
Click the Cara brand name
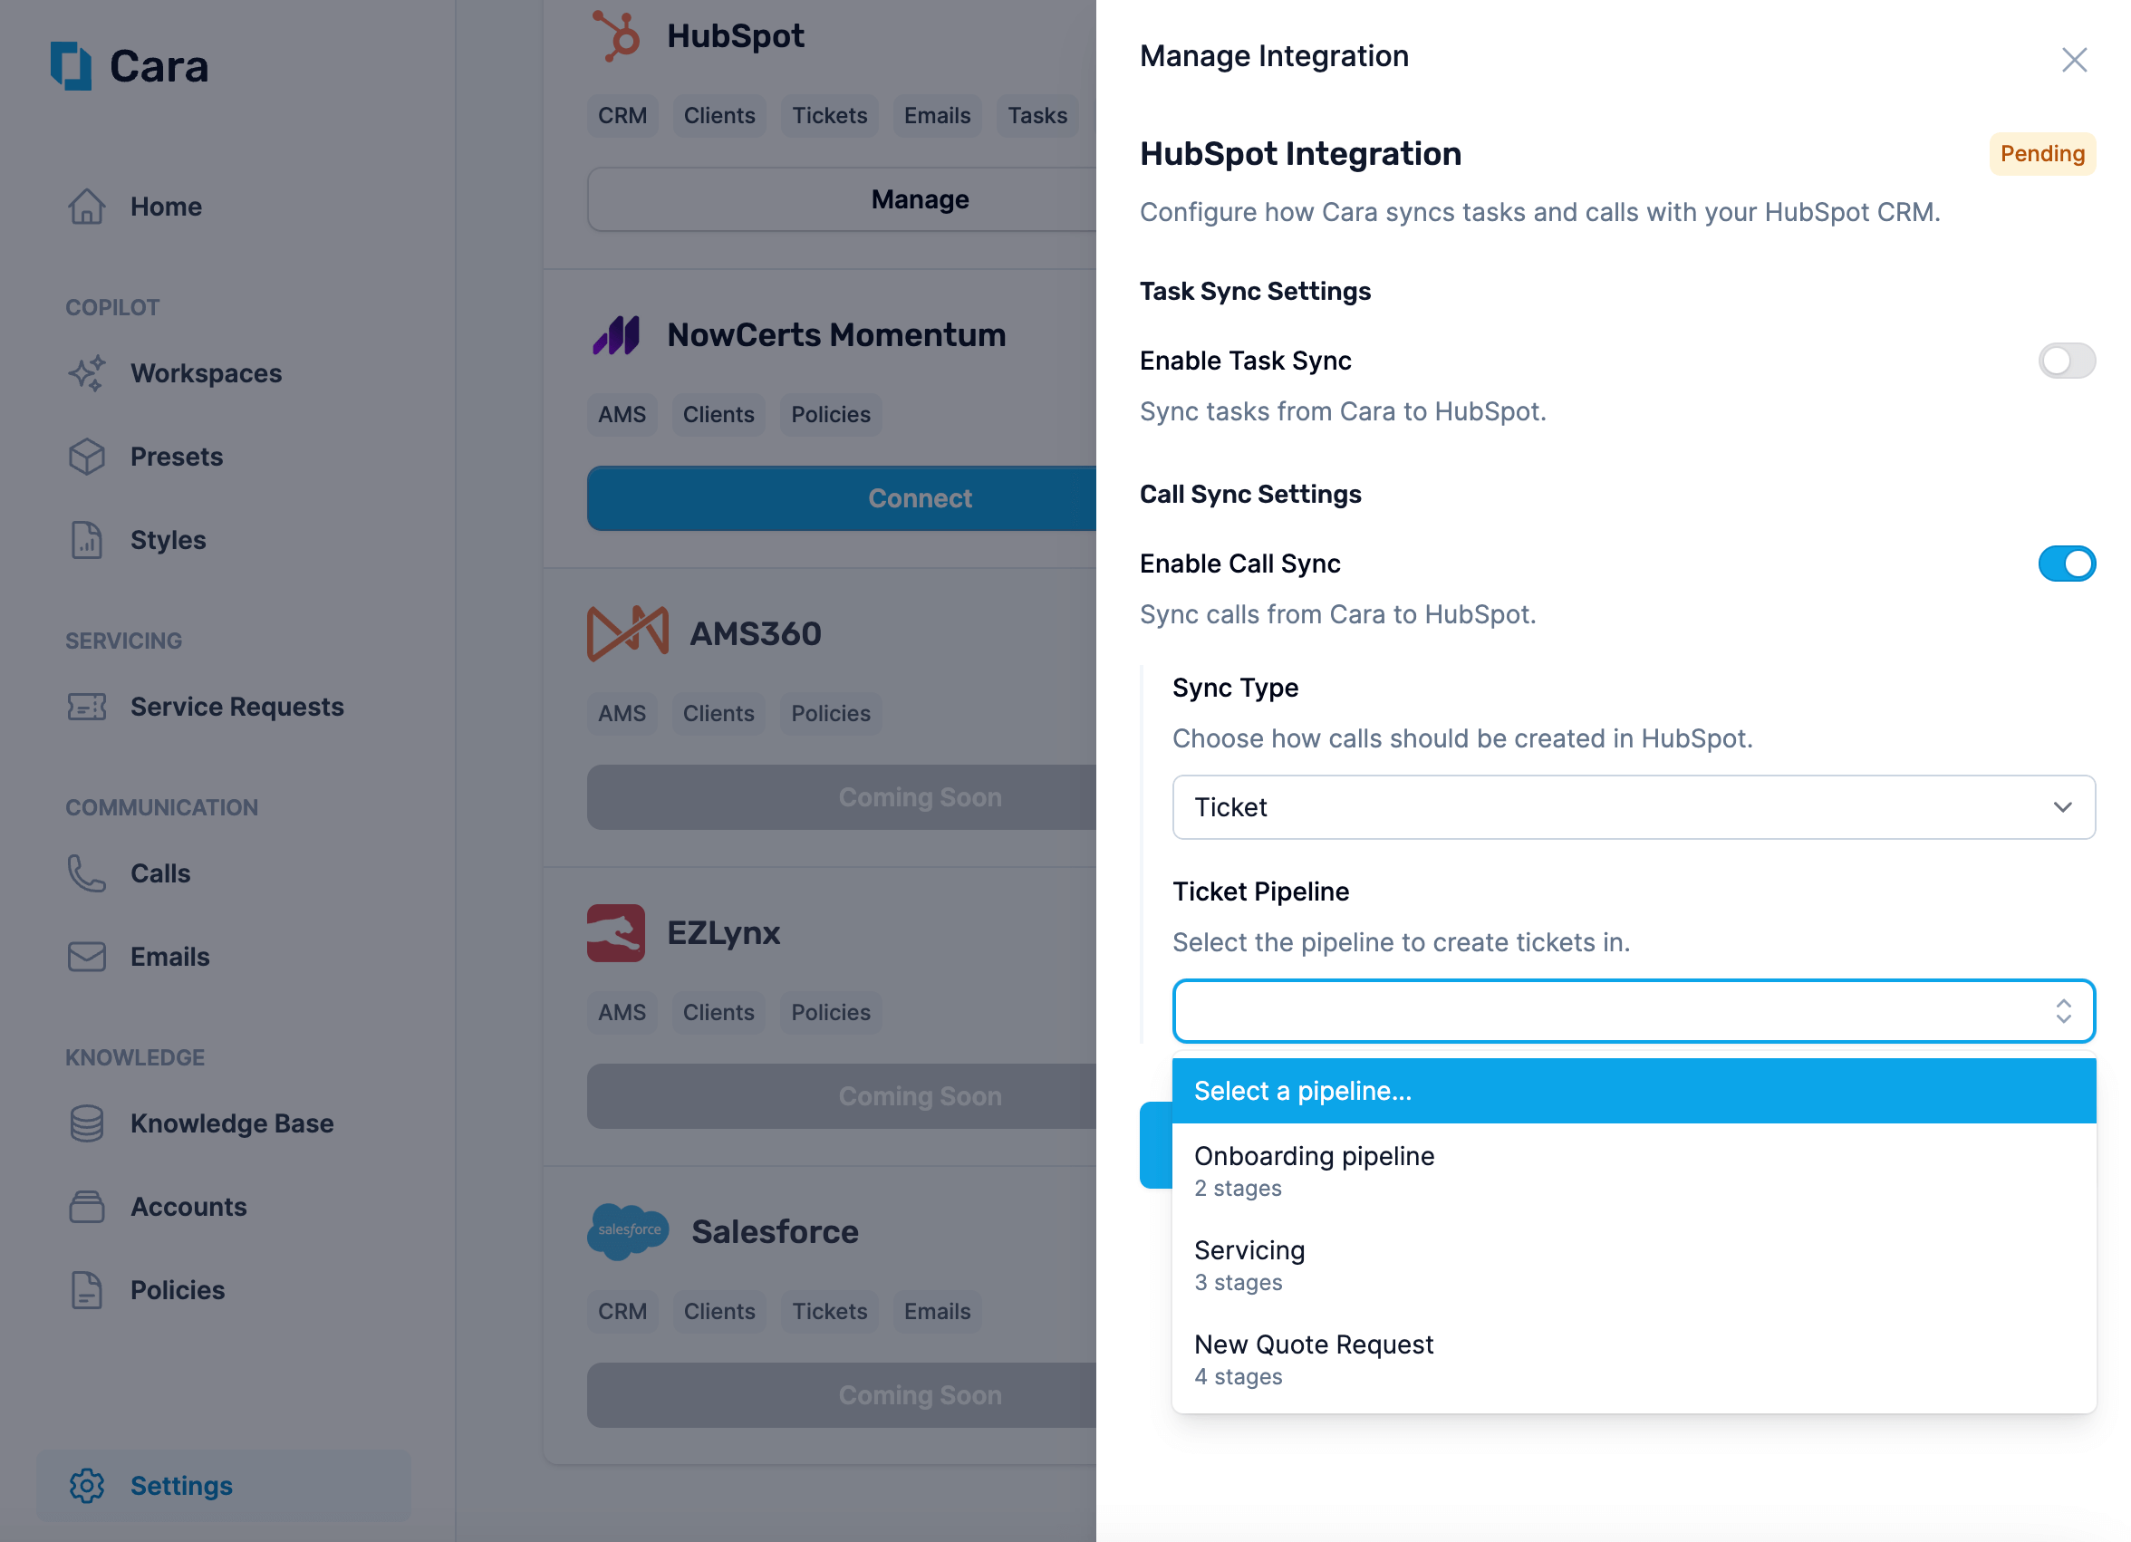[x=159, y=66]
